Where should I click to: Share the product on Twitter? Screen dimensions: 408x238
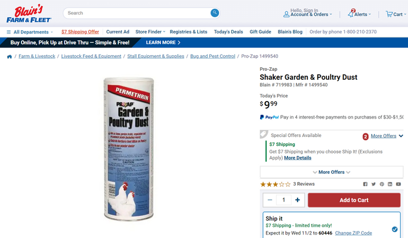click(x=373, y=184)
